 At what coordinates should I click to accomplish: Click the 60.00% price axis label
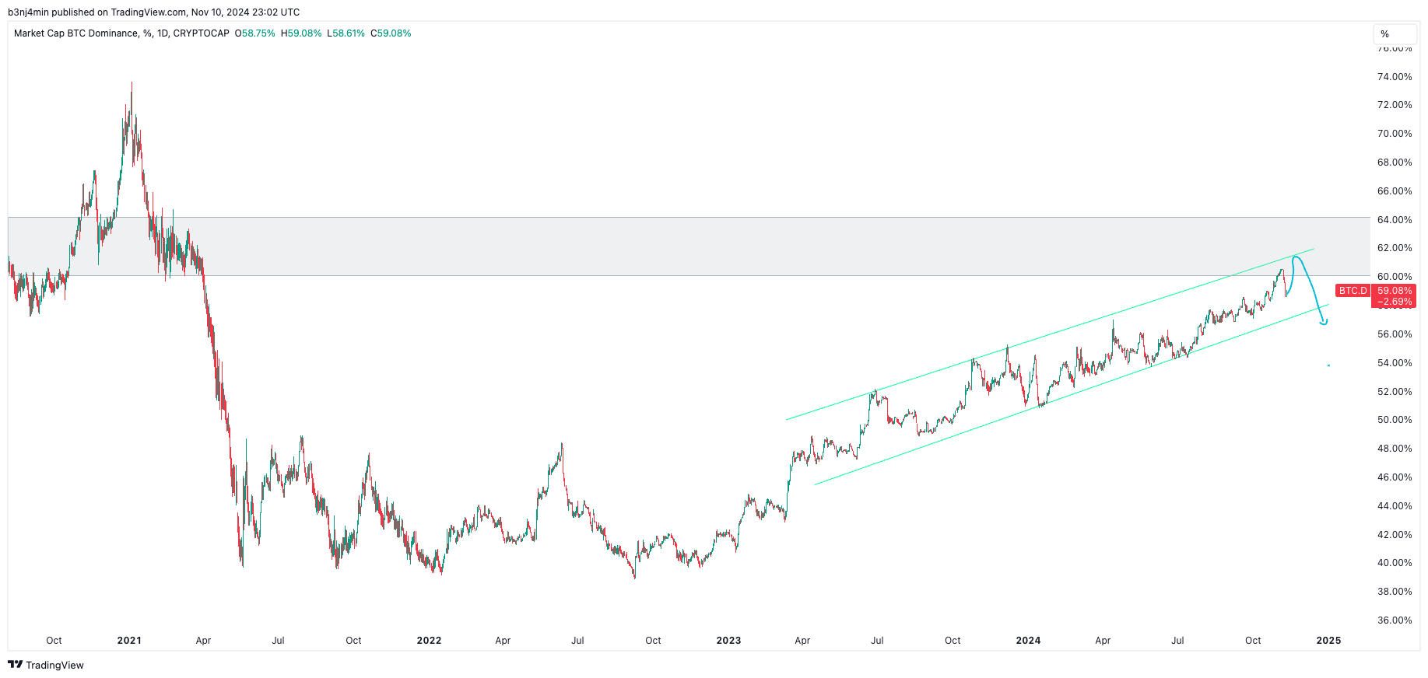pos(1395,277)
